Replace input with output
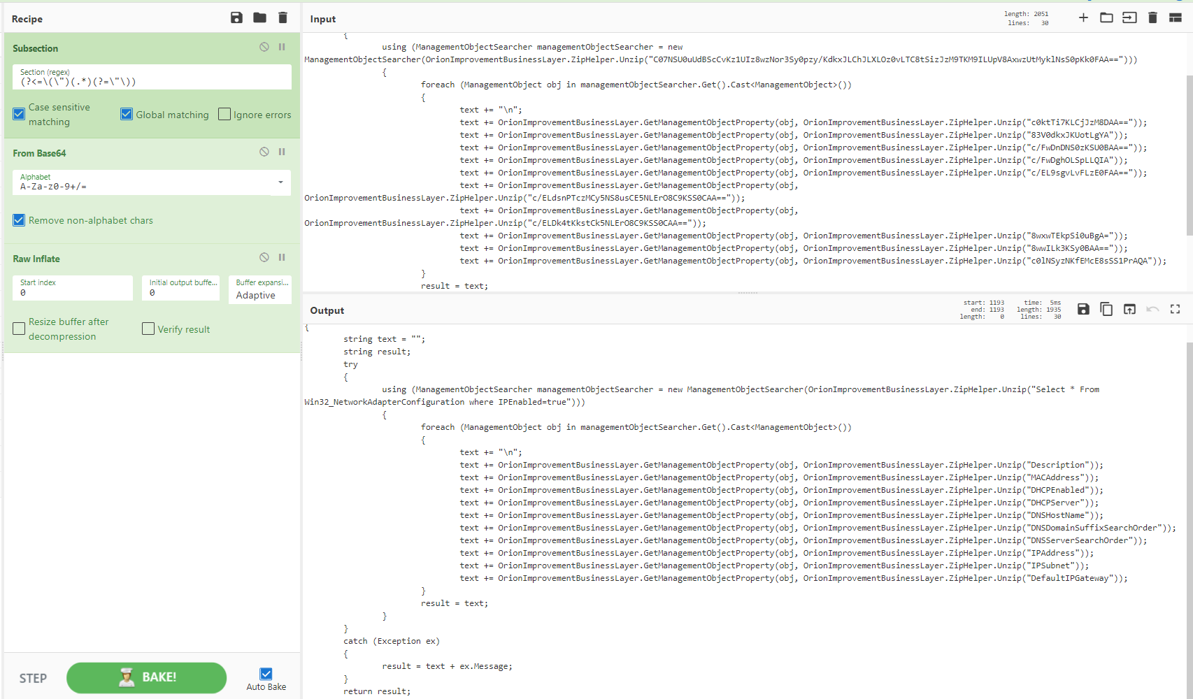 [1129, 309]
